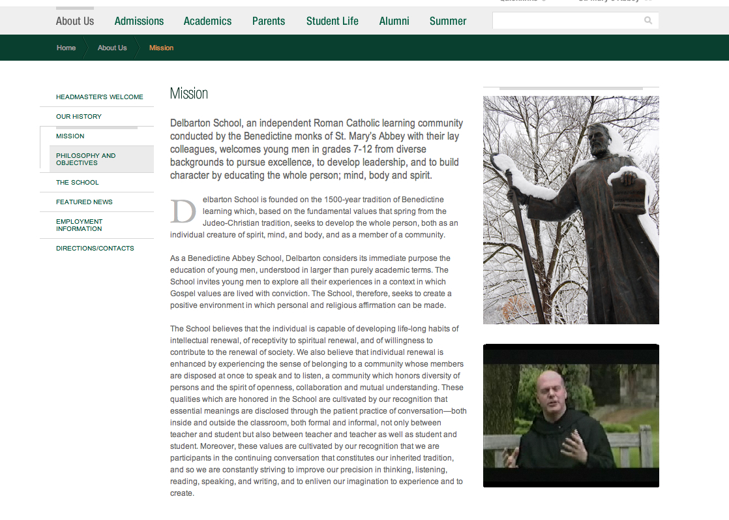This screenshot has height=520, width=729.
Task: Click the paragraph starting 'As a Benedictine Abbey School'
Action: click(310, 282)
